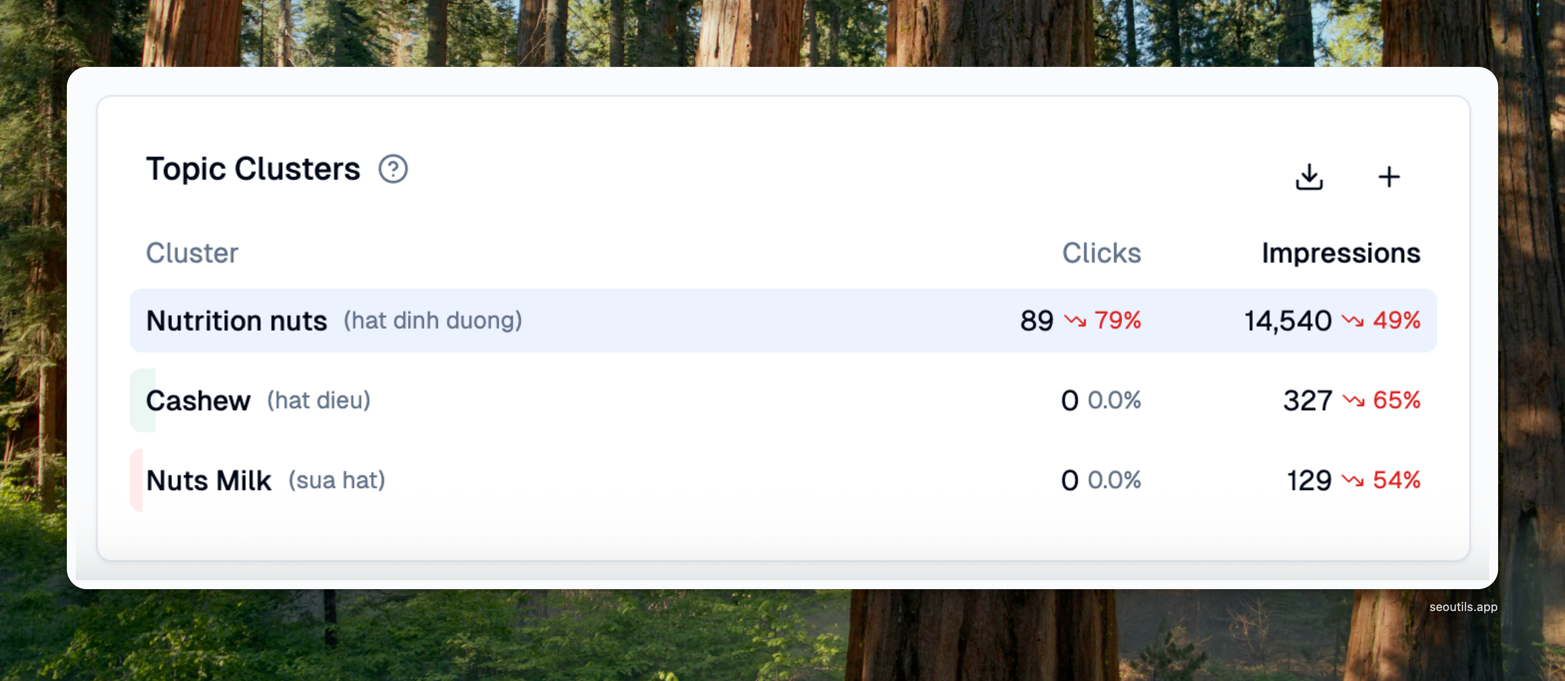1565x681 pixels.
Task: Click the plus icon to add cluster
Action: pos(1389,177)
